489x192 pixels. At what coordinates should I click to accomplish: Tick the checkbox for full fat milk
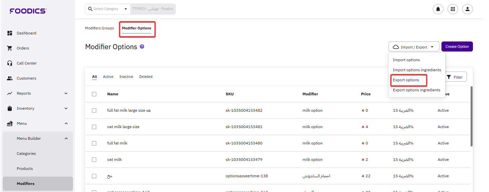click(x=94, y=143)
